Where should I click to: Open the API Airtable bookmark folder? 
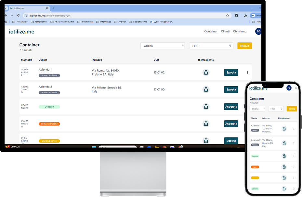20,22
